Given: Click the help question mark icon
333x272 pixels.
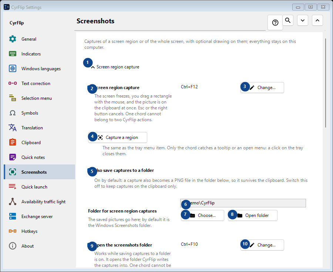Looking at the screenshot, I should click(x=275, y=23).
